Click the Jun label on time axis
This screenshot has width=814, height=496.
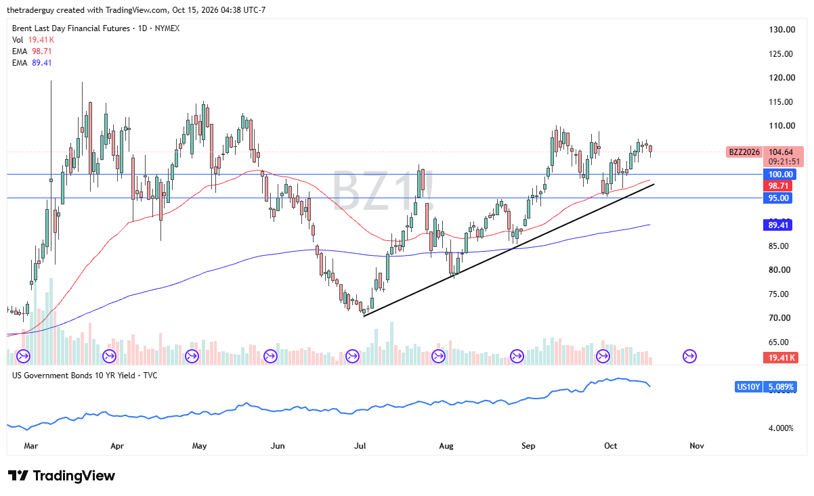[278, 446]
